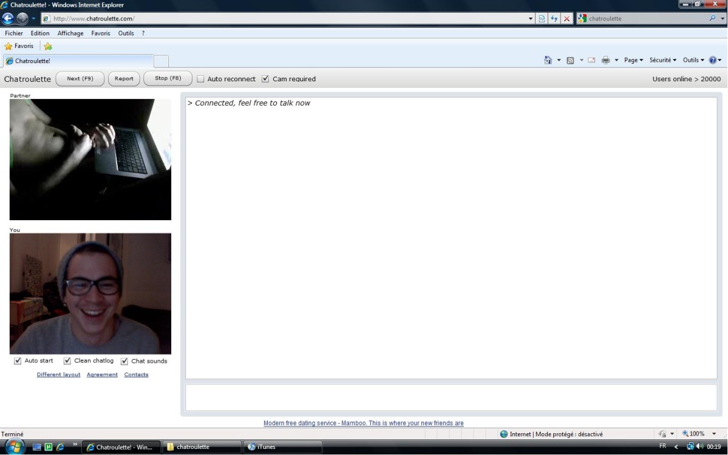This screenshot has width=728, height=455.
Task: Click the FR language indicator in the tray
Action: [662, 446]
